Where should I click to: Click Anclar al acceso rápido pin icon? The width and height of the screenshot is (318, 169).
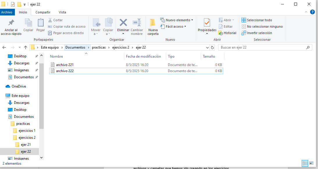(11, 23)
